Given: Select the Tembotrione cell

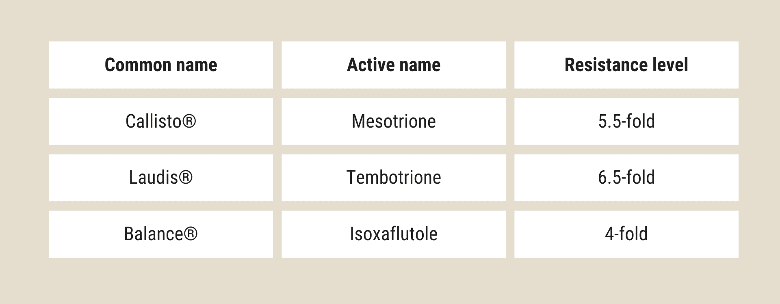Looking at the screenshot, I should (394, 178).
